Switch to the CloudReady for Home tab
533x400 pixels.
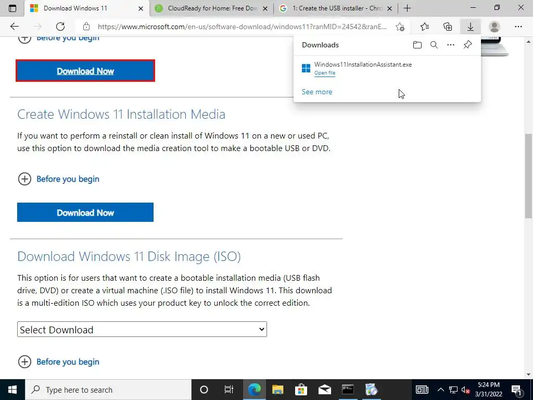211,8
